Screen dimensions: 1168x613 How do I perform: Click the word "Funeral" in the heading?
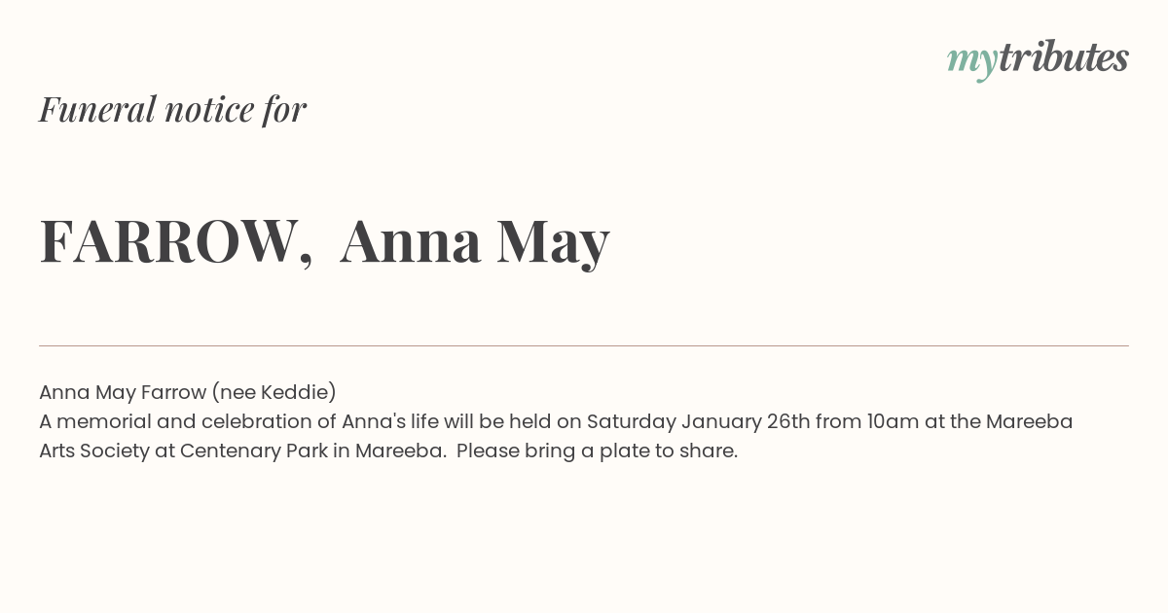click(x=97, y=109)
